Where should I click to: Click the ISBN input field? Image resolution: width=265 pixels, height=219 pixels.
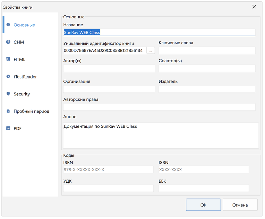(x=108, y=170)
